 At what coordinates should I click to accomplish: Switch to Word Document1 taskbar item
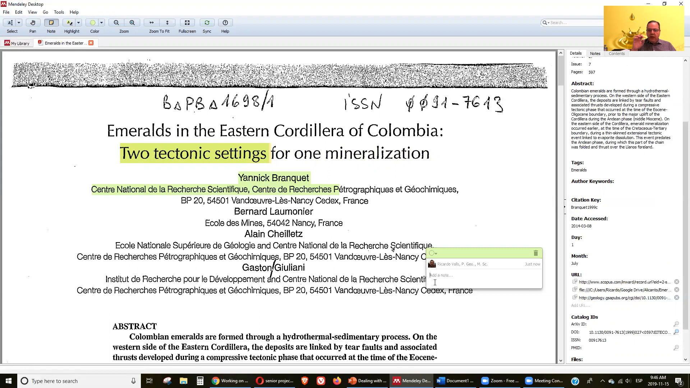(456, 381)
